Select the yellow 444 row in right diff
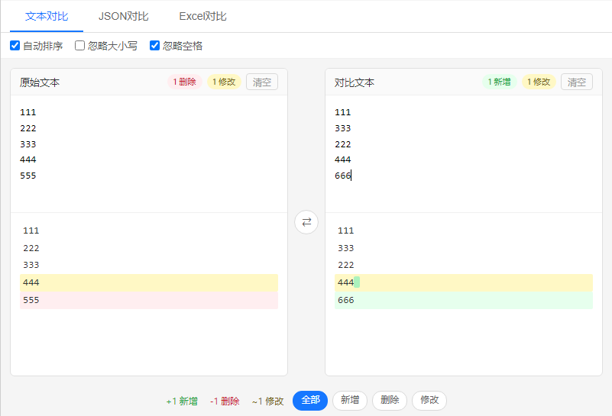The width and height of the screenshot is (612, 416). pos(464,282)
